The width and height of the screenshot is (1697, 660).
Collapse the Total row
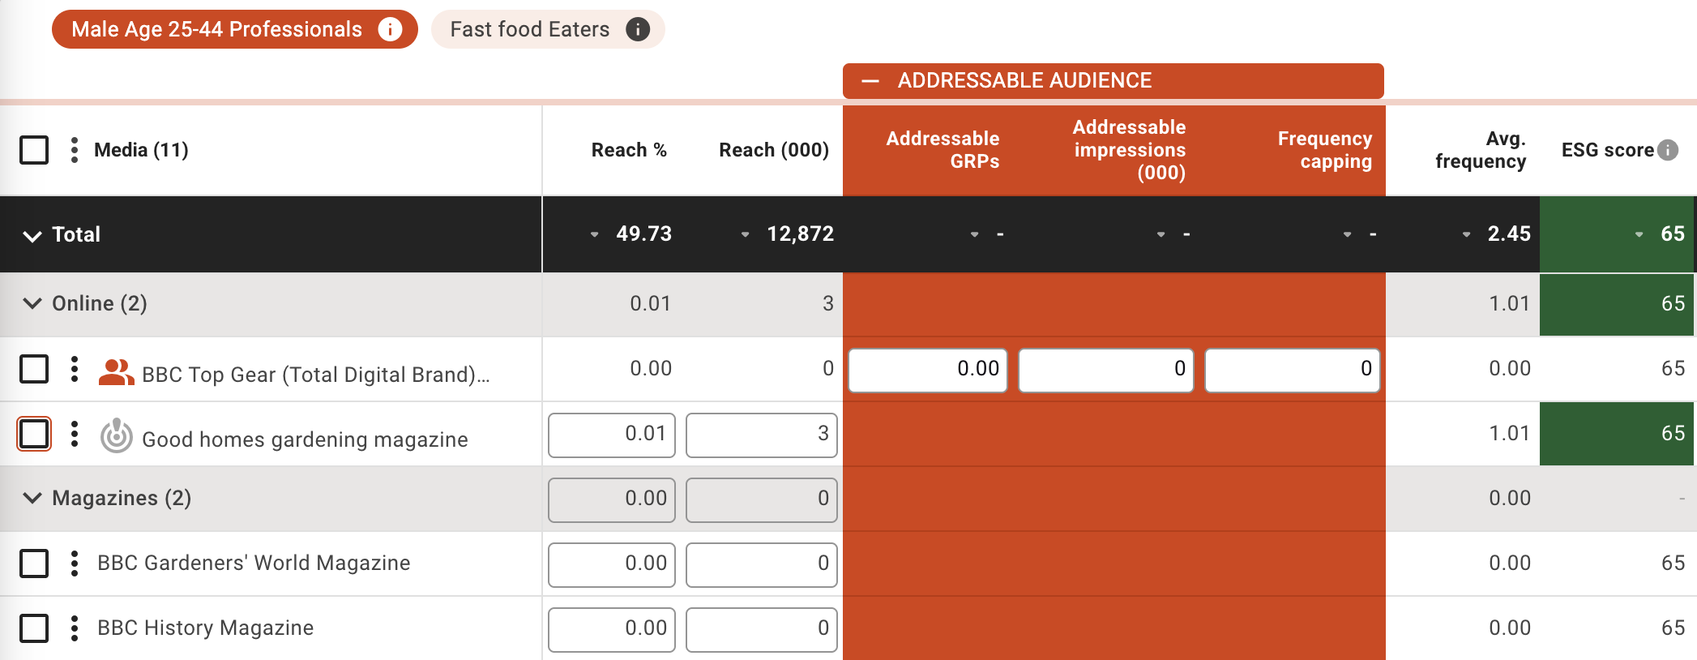[x=32, y=236]
